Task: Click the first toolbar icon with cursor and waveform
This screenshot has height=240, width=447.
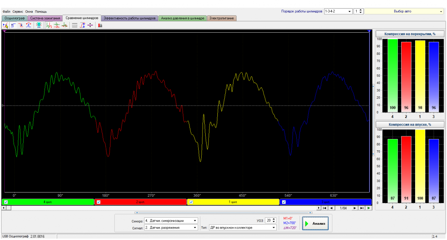Action: coord(5,25)
